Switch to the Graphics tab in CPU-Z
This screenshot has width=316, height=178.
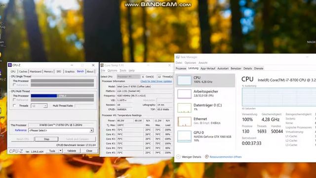coord(70,71)
